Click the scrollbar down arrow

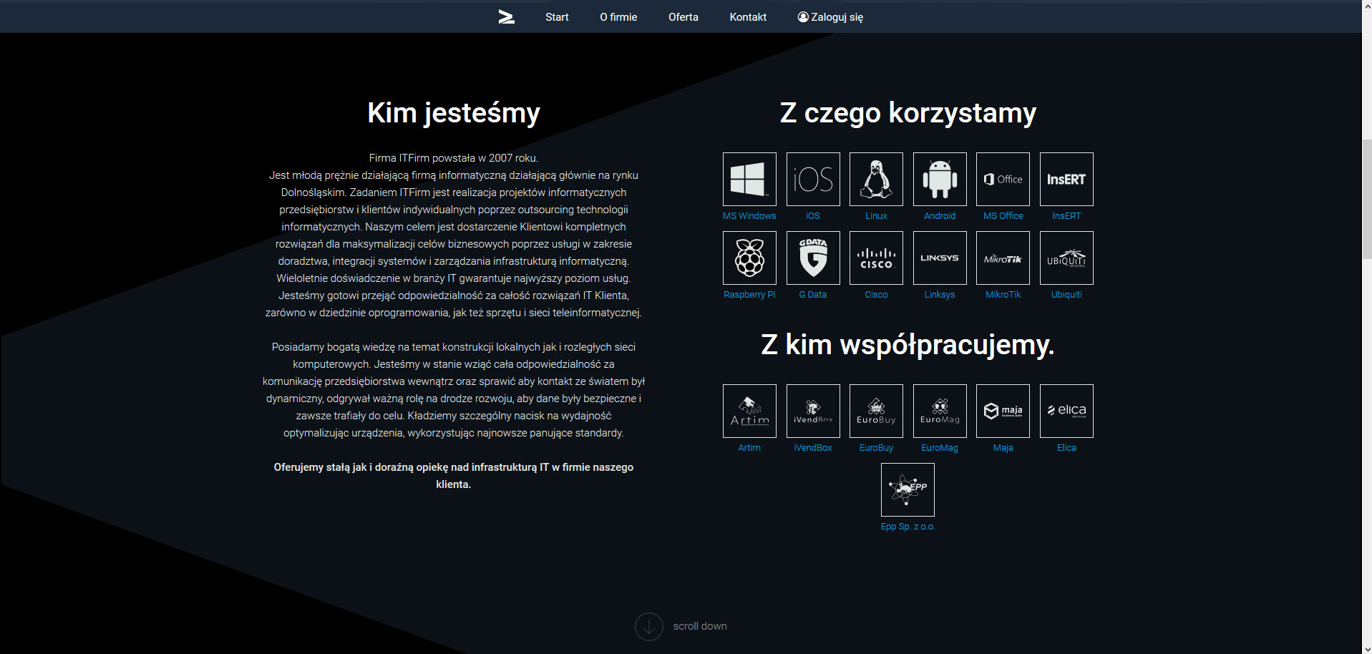[x=1366, y=648]
